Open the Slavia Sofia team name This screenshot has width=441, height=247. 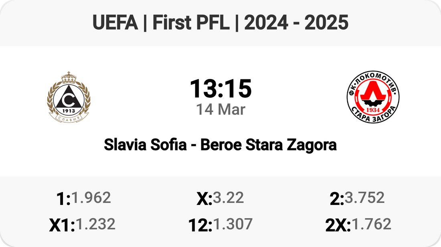(145, 145)
